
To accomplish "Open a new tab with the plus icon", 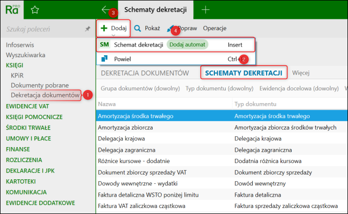I will (x=206, y=10).
